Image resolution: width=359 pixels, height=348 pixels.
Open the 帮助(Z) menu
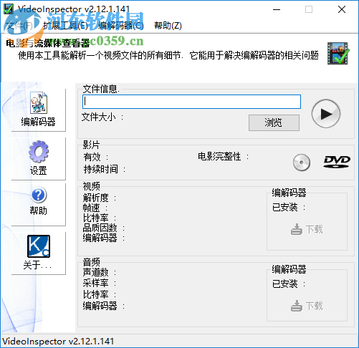(x=168, y=26)
